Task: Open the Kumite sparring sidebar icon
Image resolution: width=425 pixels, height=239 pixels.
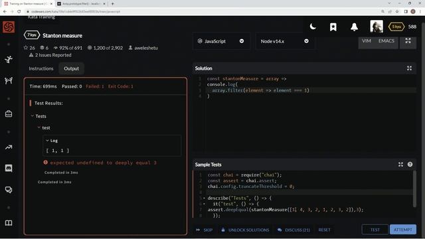Action: click(x=9, y=80)
